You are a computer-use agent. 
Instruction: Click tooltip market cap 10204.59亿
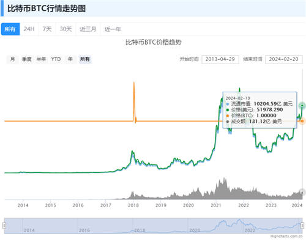[267, 104]
